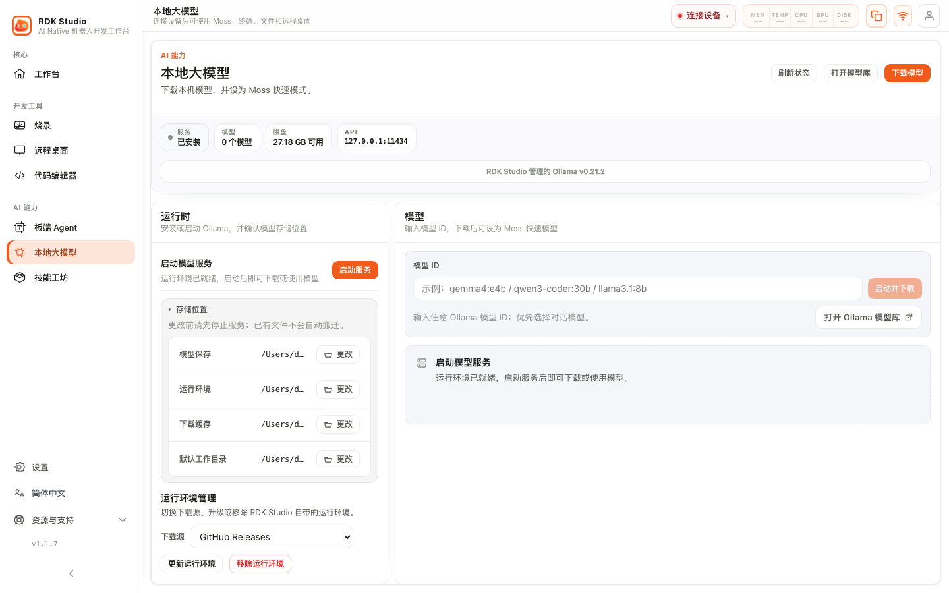Click 更改 for 下载缓存 path
This screenshot has width=949, height=593.
point(338,424)
